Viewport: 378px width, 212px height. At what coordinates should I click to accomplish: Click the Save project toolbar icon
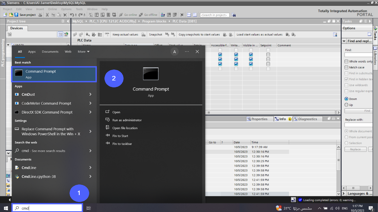[x=16, y=15]
